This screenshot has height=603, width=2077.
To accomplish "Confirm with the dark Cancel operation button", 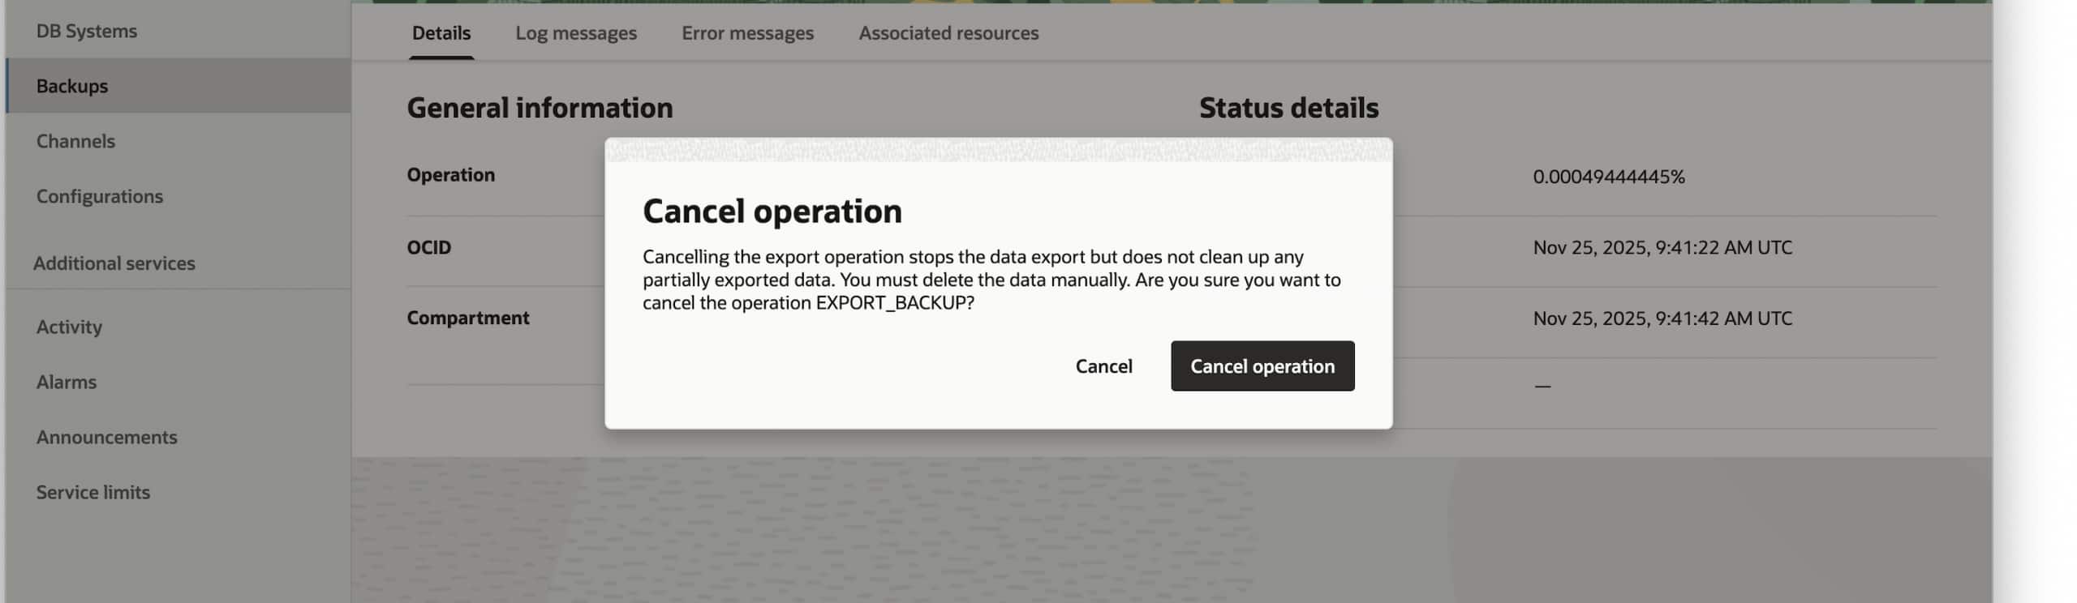I will [x=1262, y=366].
